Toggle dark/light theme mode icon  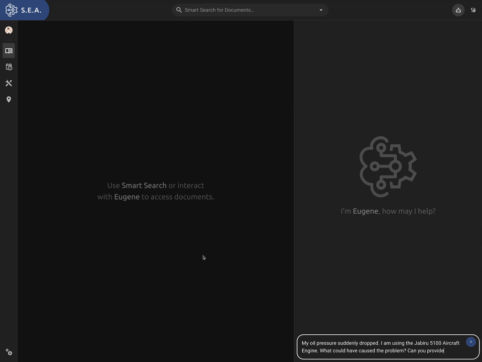pyautogui.click(x=473, y=10)
